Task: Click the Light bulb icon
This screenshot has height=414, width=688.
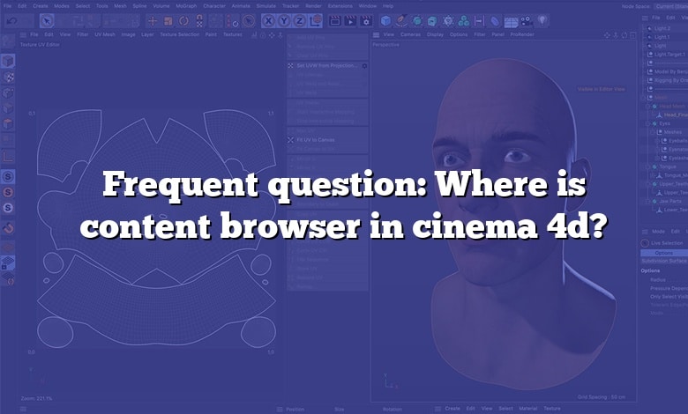Action: [542, 20]
